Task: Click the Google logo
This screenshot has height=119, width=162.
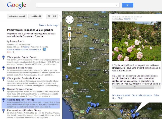Action: (x=16, y=5)
